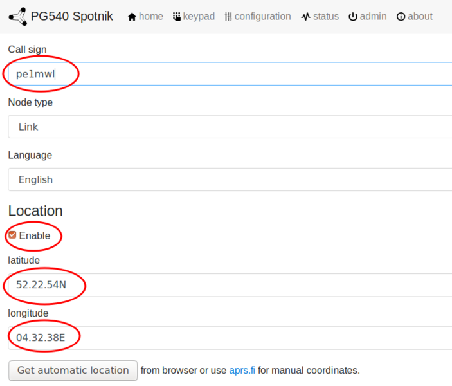The height and width of the screenshot is (386, 452).
Task: Go to the status menu text label
Action: (x=325, y=17)
